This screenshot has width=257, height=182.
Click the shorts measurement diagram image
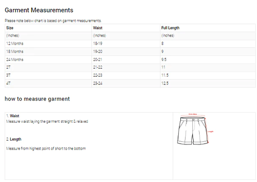(x=194, y=130)
